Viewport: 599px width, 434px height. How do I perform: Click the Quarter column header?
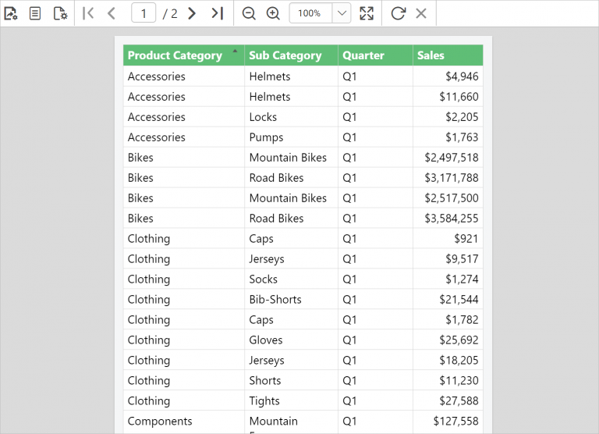coord(363,55)
